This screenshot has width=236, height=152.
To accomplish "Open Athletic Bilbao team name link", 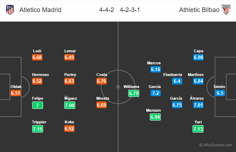I will click(x=199, y=10).
